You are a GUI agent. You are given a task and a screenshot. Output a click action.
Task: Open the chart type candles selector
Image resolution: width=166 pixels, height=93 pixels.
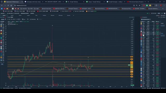[23, 19]
